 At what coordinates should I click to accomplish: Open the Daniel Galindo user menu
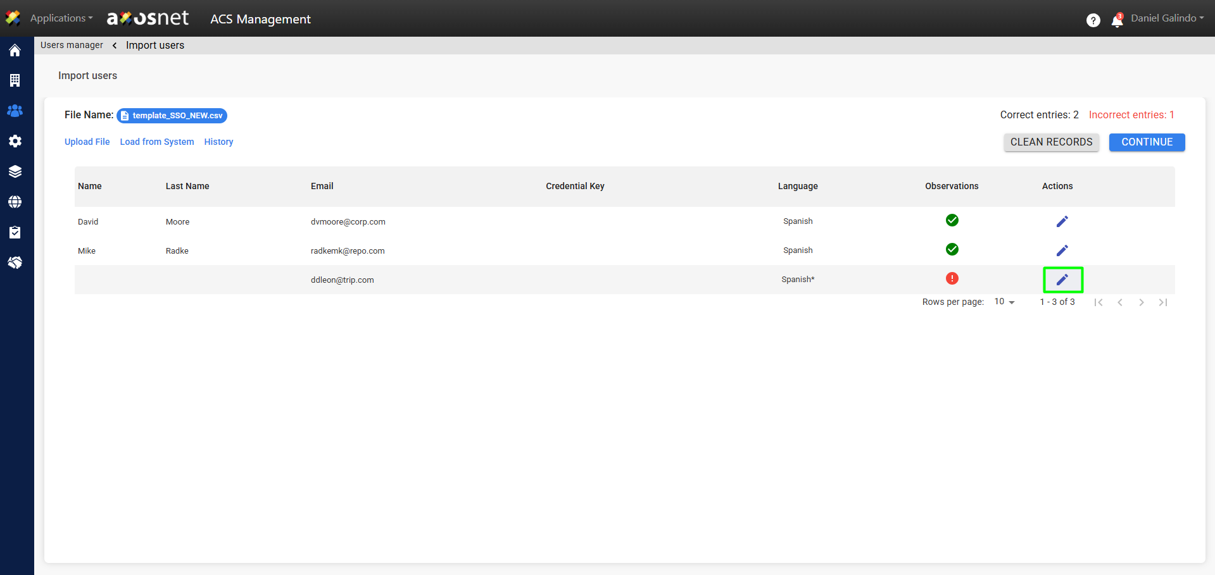tap(1167, 18)
